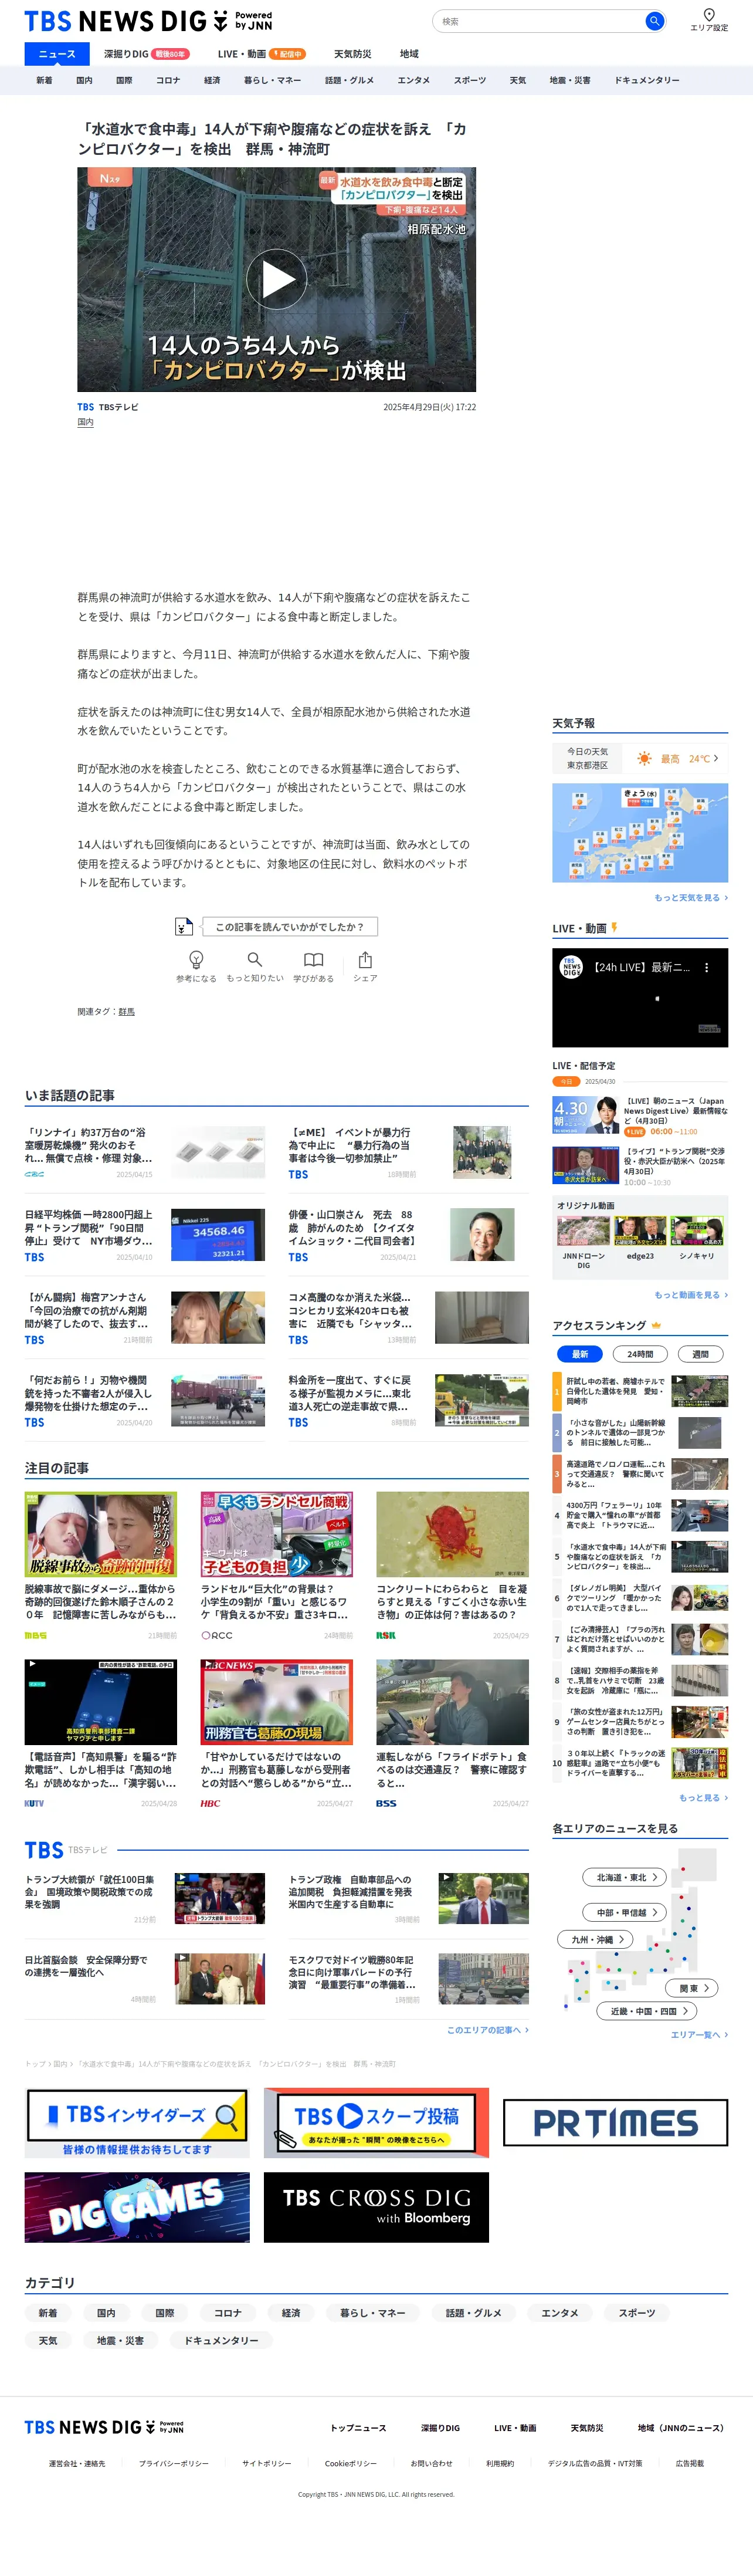The height and width of the screenshot is (2576, 753).
Task: Click 国内 tag under article source
Action: pyautogui.click(x=85, y=422)
